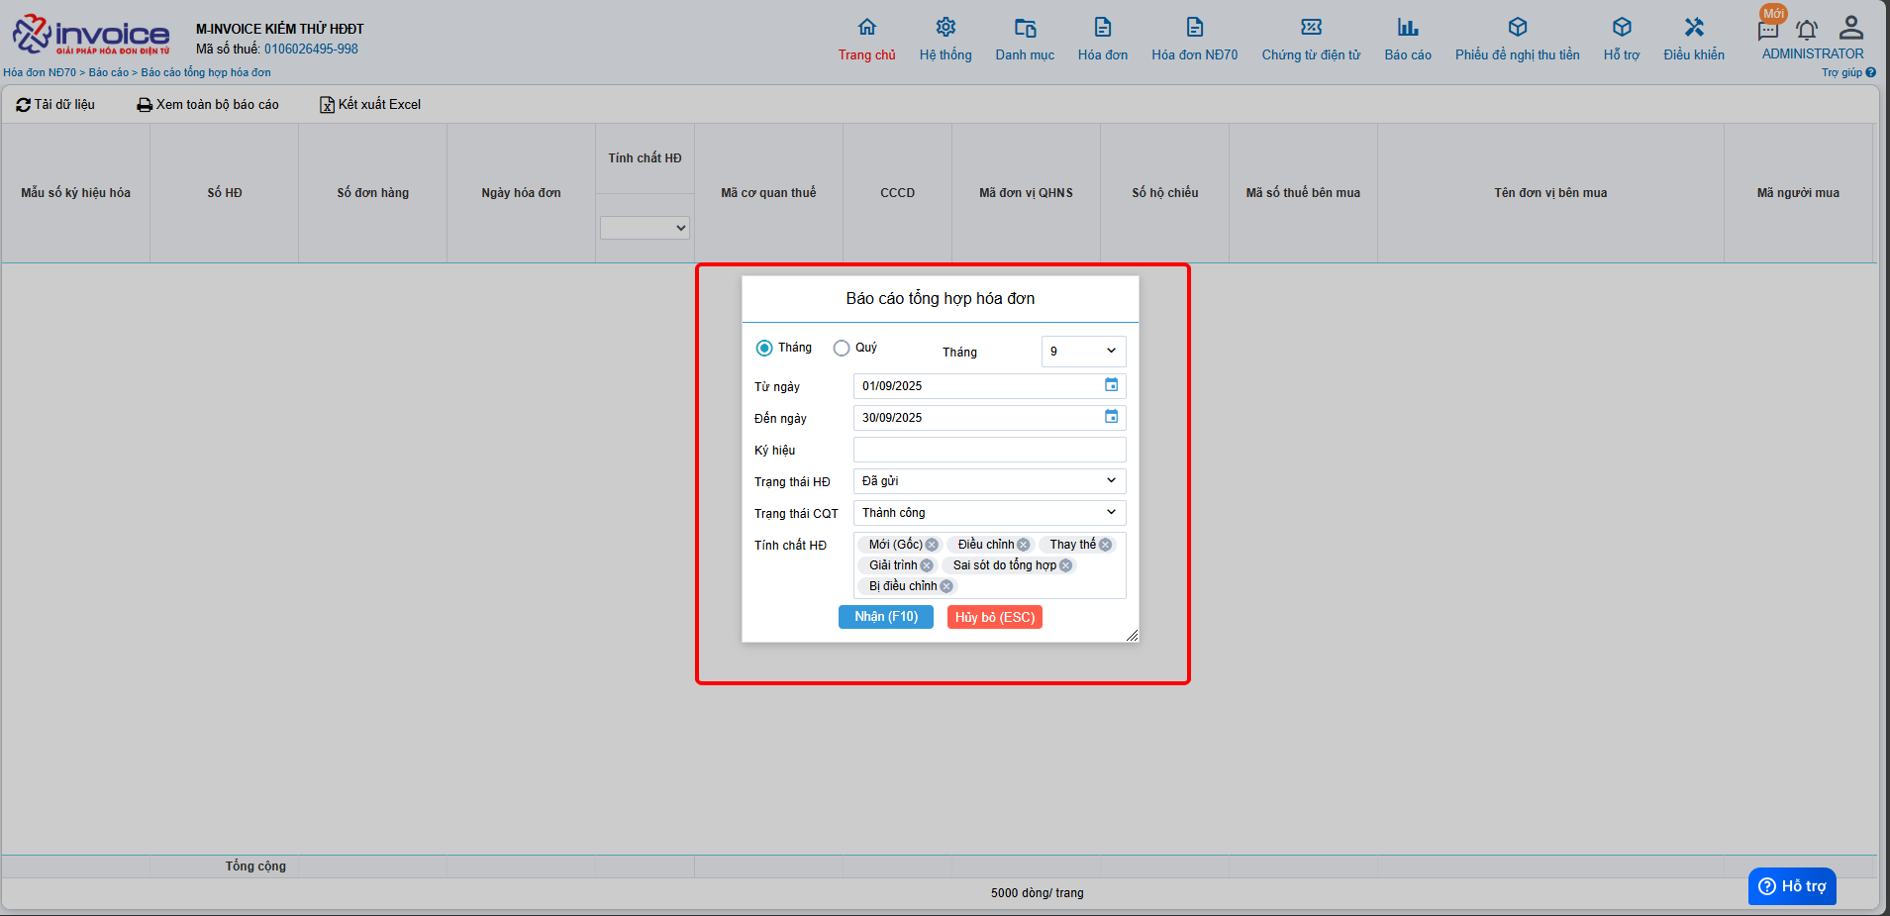Select the Tháng radio button
The width and height of the screenshot is (1890, 916).
coord(764,348)
